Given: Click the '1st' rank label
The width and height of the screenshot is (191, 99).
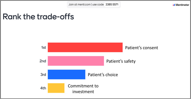Looking at the screenshot, I should pyautogui.click(x=44, y=47).
